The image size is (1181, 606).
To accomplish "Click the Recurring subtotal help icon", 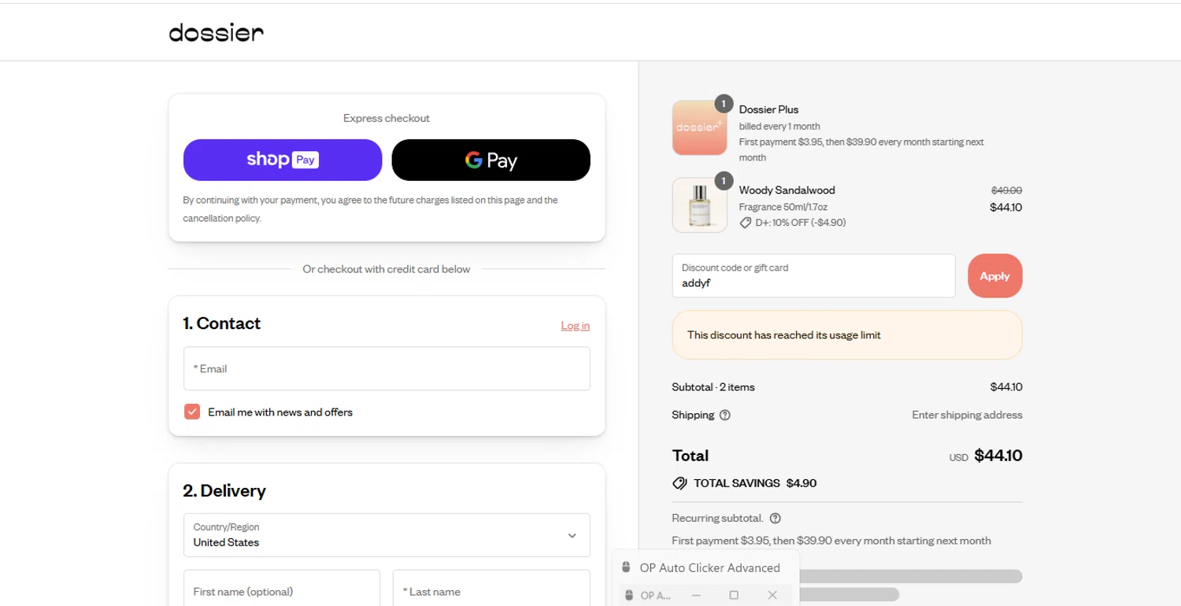I will 775,518.
